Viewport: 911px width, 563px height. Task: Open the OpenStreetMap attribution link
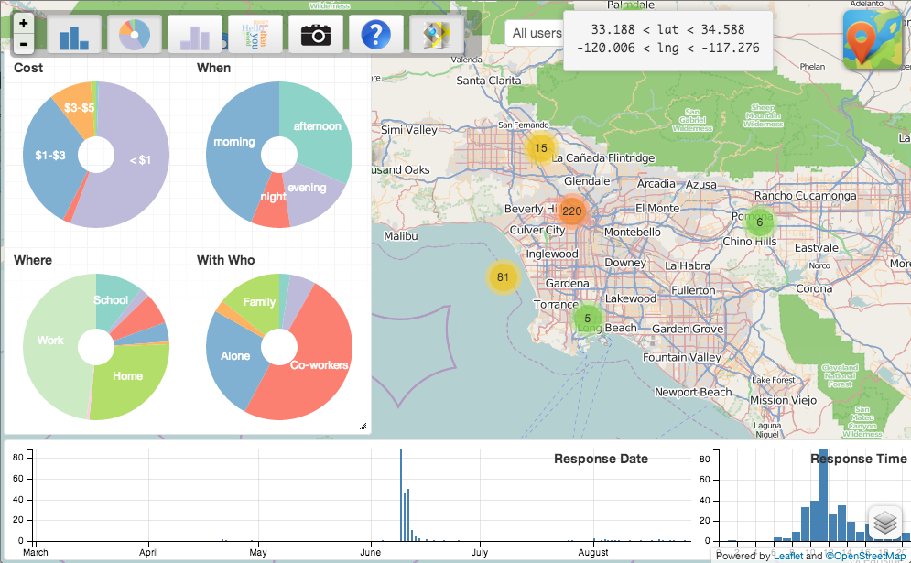coord(866,556)
